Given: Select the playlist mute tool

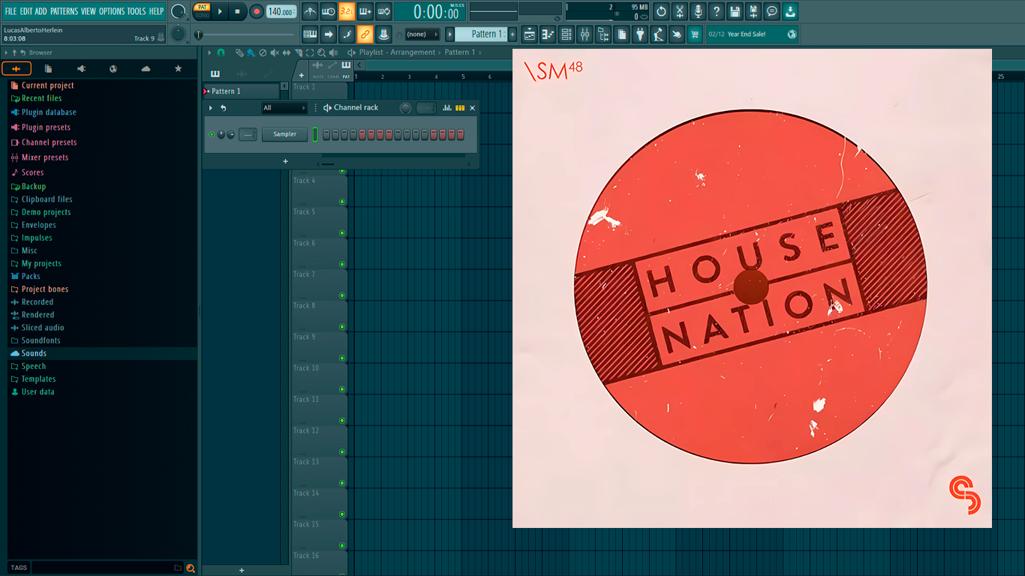Looking at the screenshot, I should click(x=274, y=52).
